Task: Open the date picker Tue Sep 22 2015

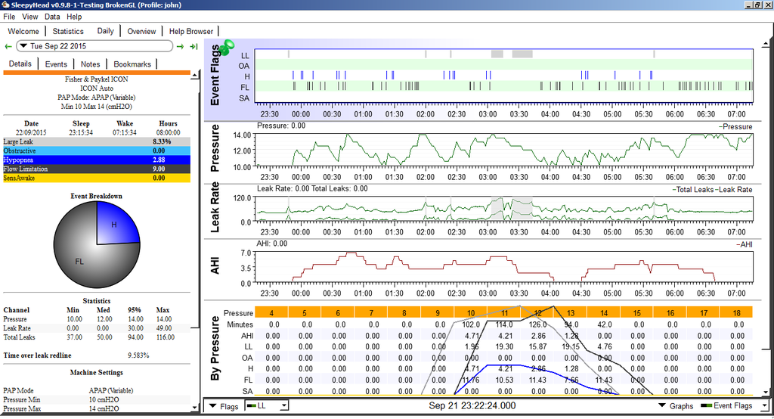Action: (x=94, y=46)
